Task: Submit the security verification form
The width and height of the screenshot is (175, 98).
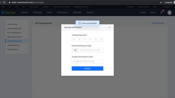Action: pos(87,68)
